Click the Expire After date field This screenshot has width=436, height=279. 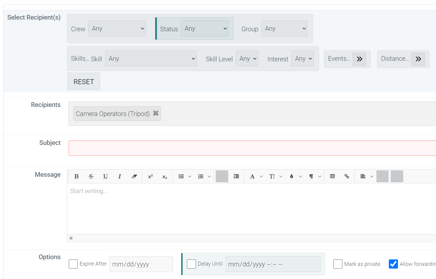pos(141,264)
